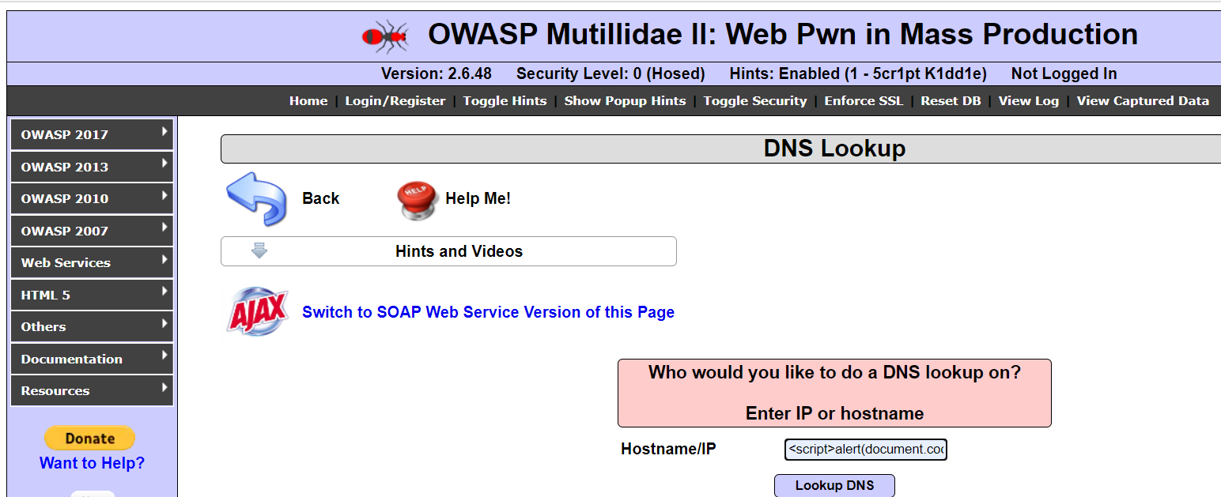Enable Show Popup Hints
1221x497 pixels.
click(x=625, y=100)
